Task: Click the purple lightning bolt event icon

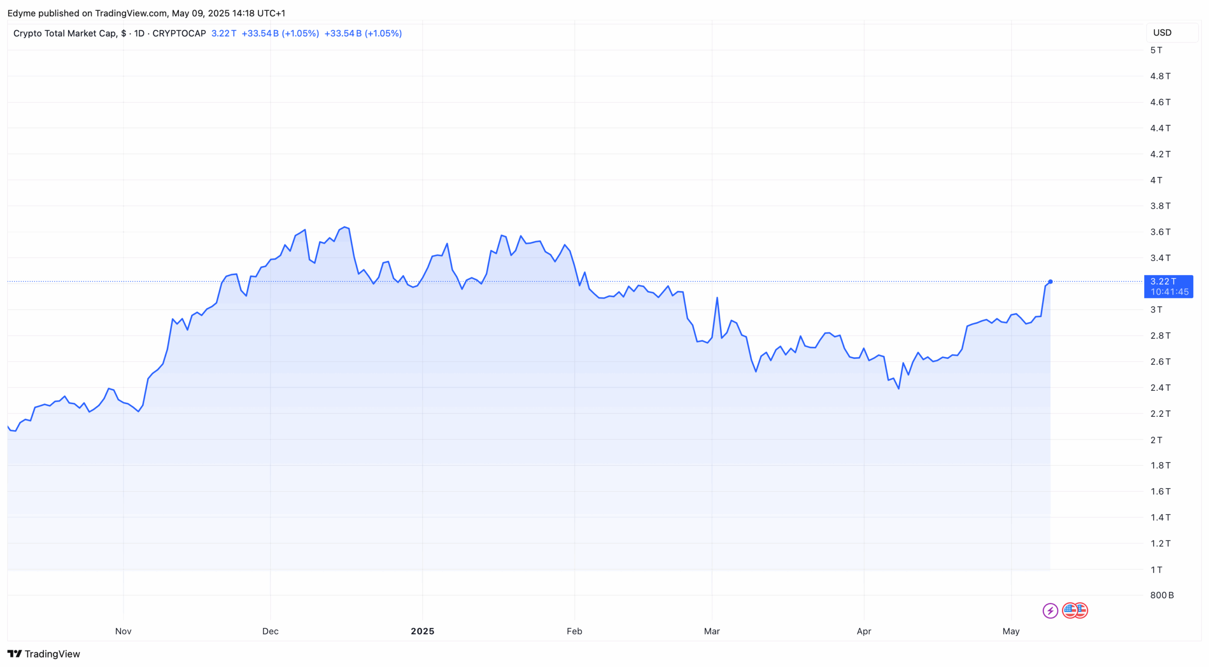Action: point(1050,610)
